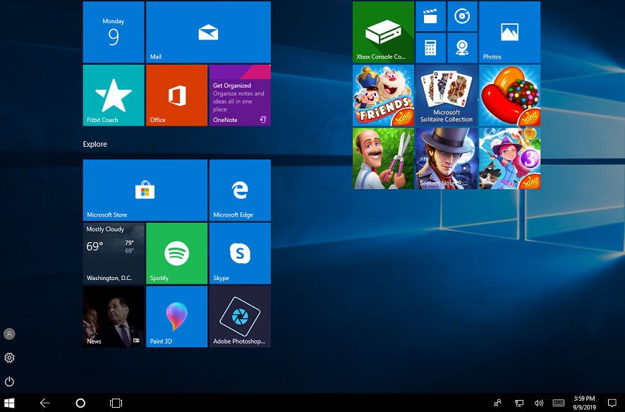Open the Groove Music small tile
This screenshot has height=412, width=625.
[x=462, y=16]
